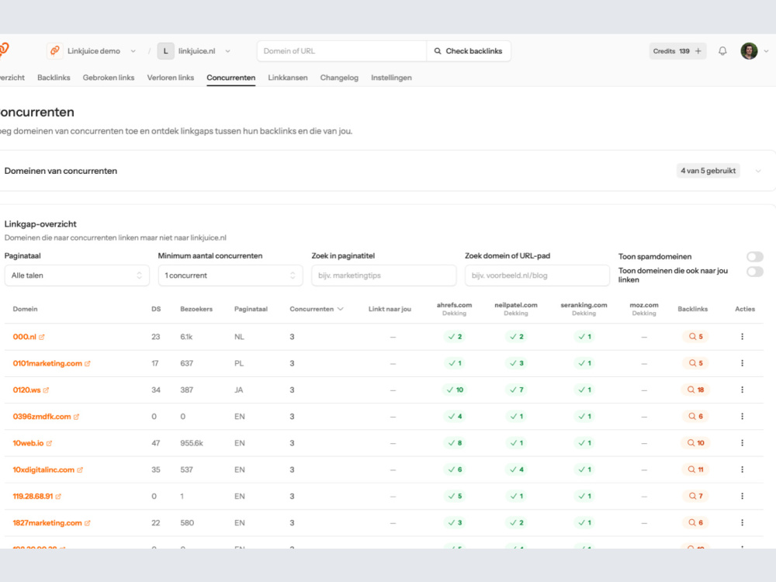The image size is (776, 582).
Task: Toggle Toon domeinen die ook naar jou linken
Action: tap(755, 271)
